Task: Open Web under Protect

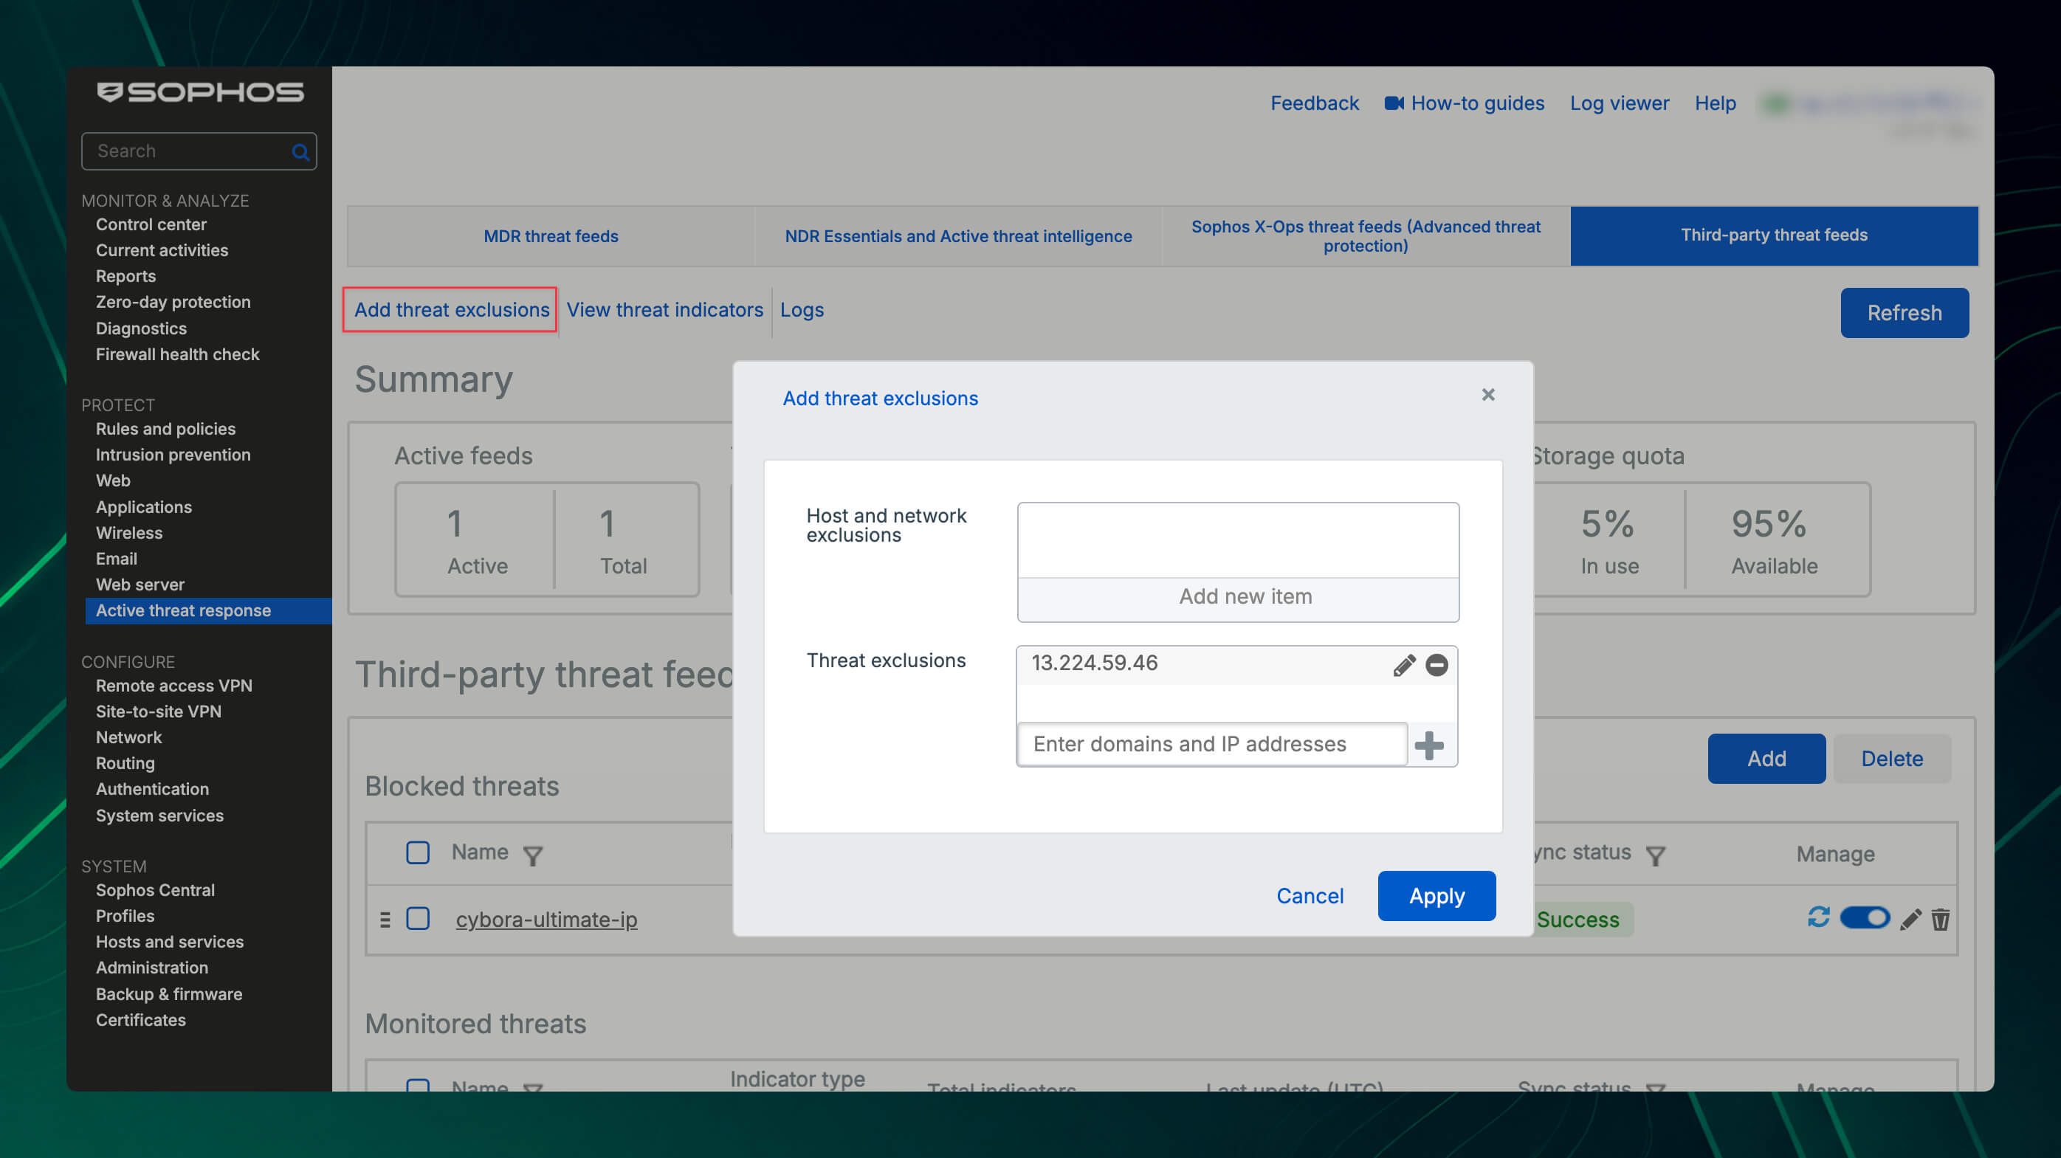Action: tap(113, 480)
